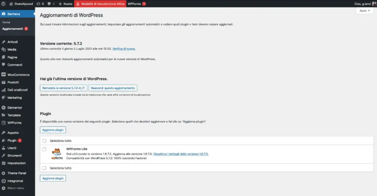
Task: Click the Theme Panel gear icon
Action: pyautogui.click(x=3, y=173)
